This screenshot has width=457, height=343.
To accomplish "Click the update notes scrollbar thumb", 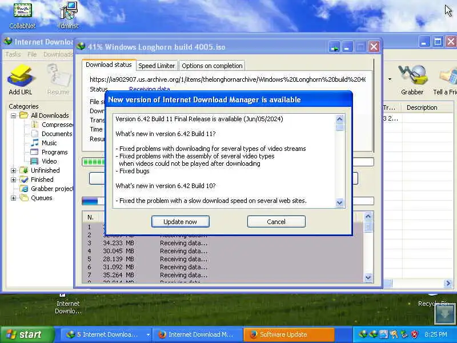I will pyautogui.click(x=339, y=127).
